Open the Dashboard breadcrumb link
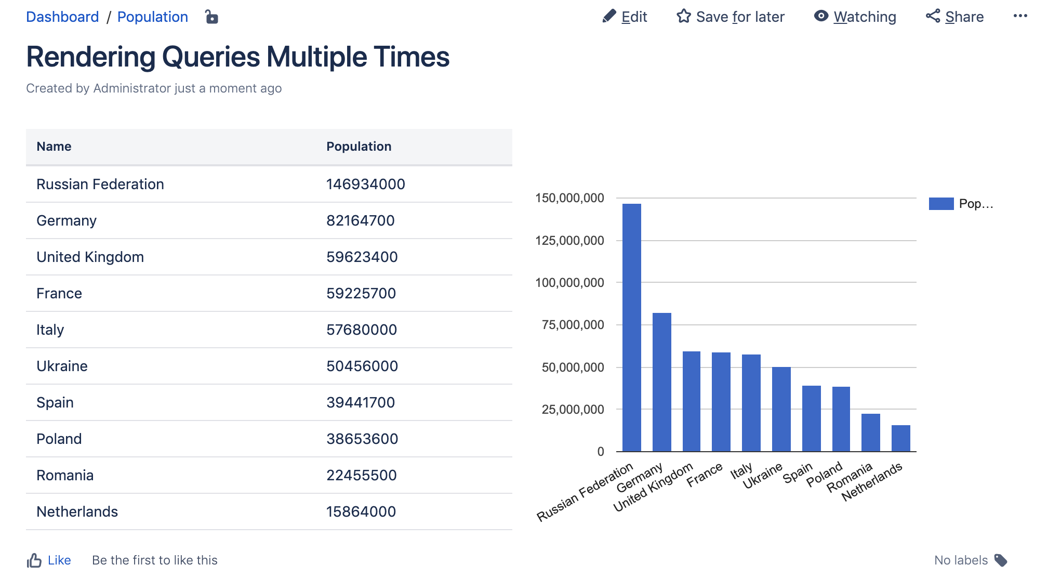Screen dimensions: 1061x578 pyautogui.click(x=62, y=17)
